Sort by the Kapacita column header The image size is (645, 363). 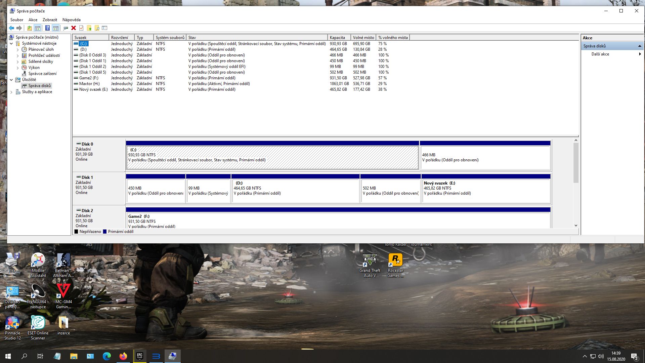tap(337, 38)
